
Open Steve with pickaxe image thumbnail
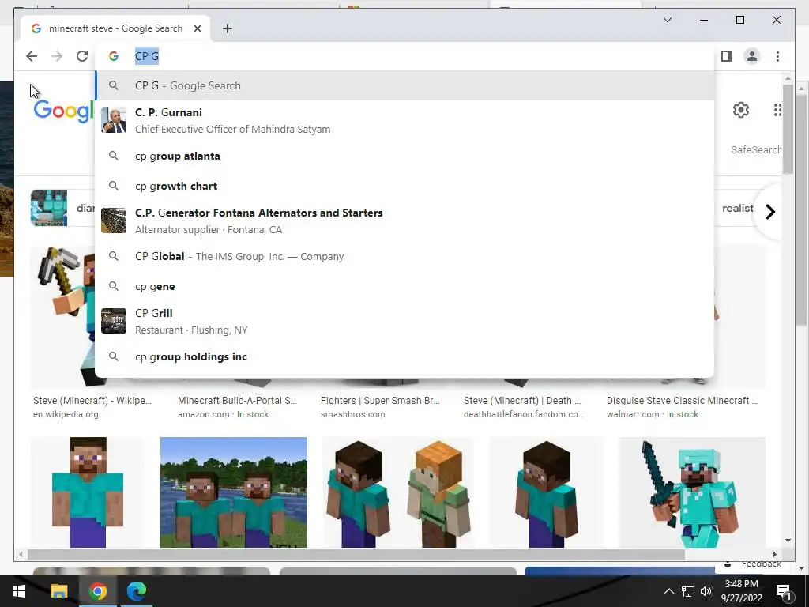tap(63, 316)
